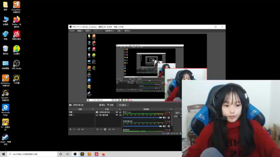
Task: Open This PC (此电脑) desktop icon
Action: coord(6,21)
